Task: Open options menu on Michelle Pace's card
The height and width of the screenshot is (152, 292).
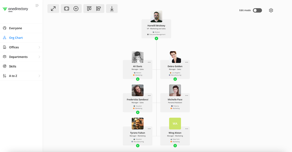Action: tap(187, 96)
